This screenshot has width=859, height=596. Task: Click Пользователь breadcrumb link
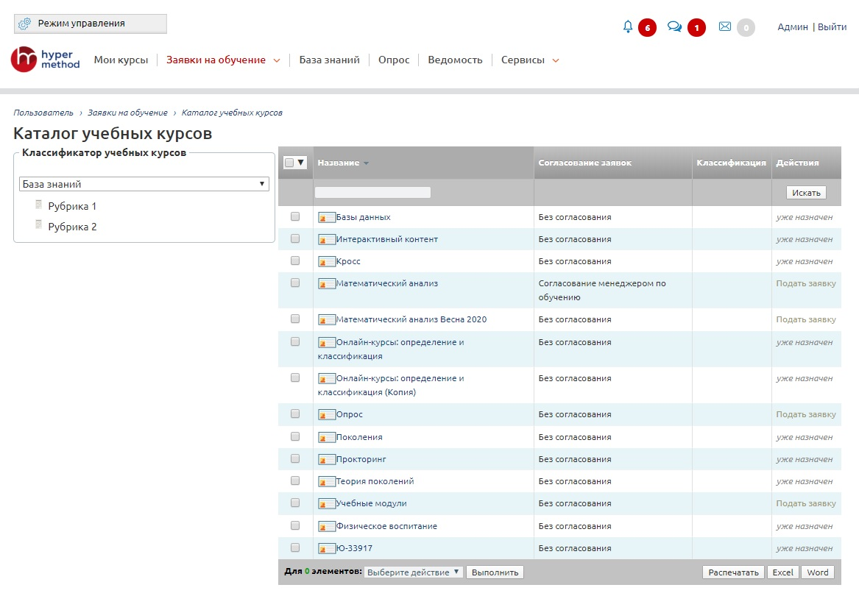click(x=43, y=113)
